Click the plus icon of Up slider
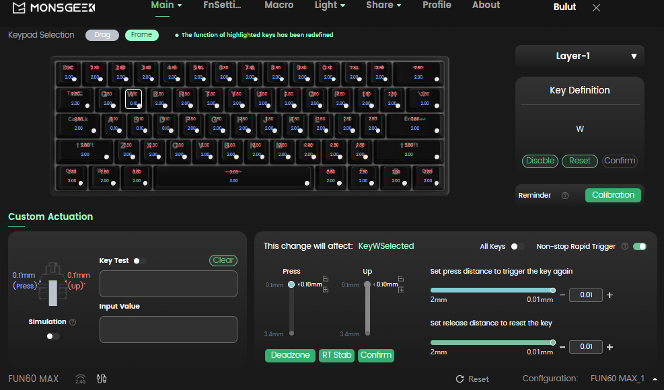Viewport: 664px width, 390px height. click(x=401, y=290)
